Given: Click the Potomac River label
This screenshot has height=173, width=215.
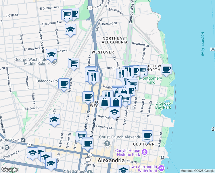Looking at the screenshot, I should point(203,44).
